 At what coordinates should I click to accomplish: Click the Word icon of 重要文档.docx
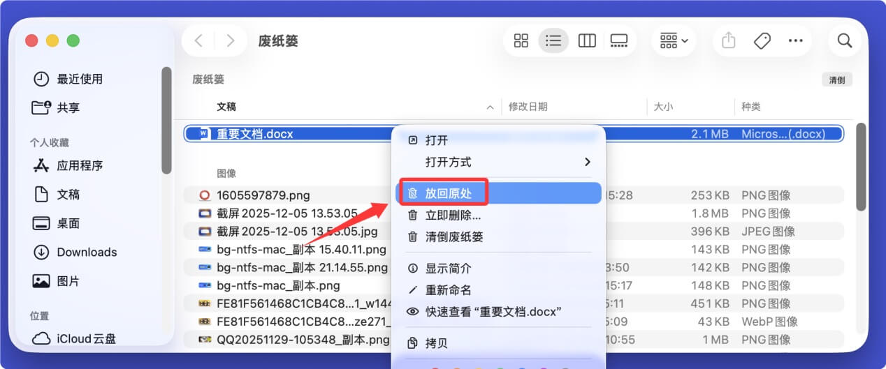pos(204,133)
